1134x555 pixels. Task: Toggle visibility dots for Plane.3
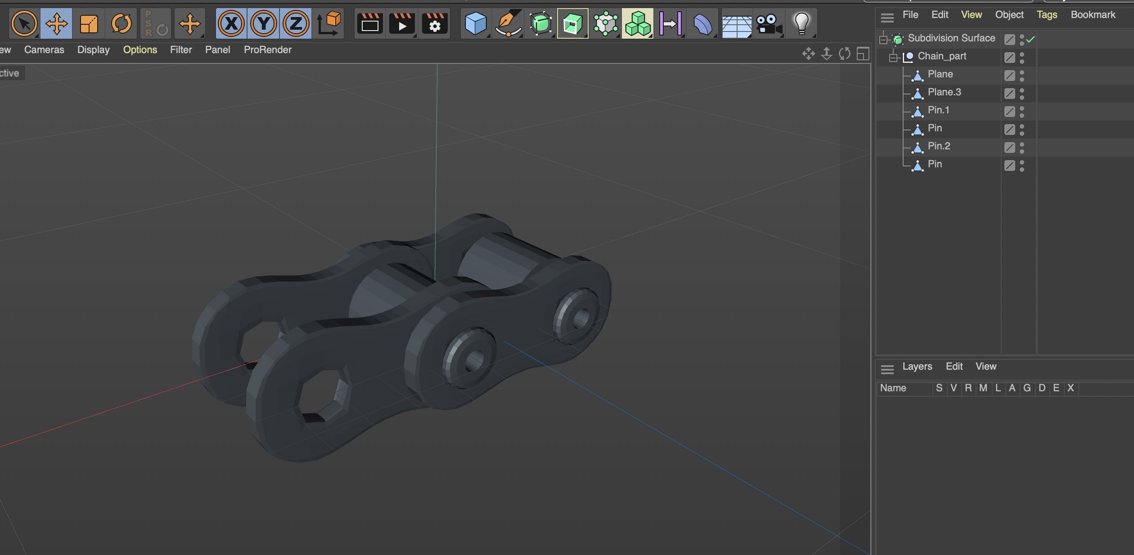coord(1022,94)
